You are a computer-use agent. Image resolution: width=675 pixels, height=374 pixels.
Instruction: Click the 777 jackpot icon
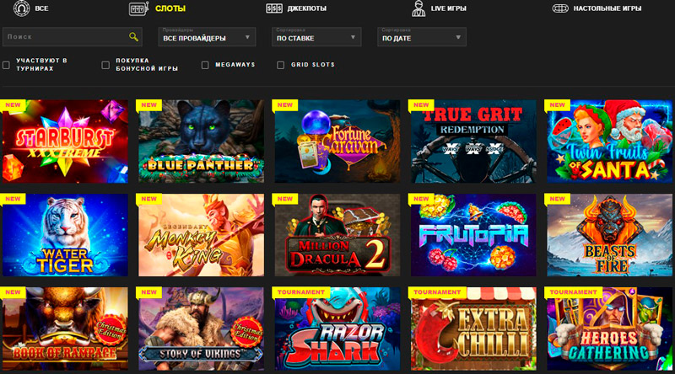click(273, 9)
